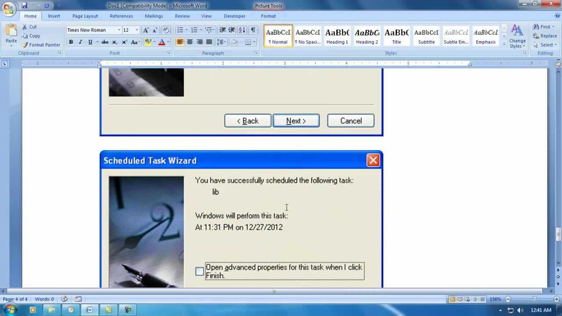This screenshot has width=562, height=316.
Task: Click the vertical scrollbar thumb
Action: point(558,235)
